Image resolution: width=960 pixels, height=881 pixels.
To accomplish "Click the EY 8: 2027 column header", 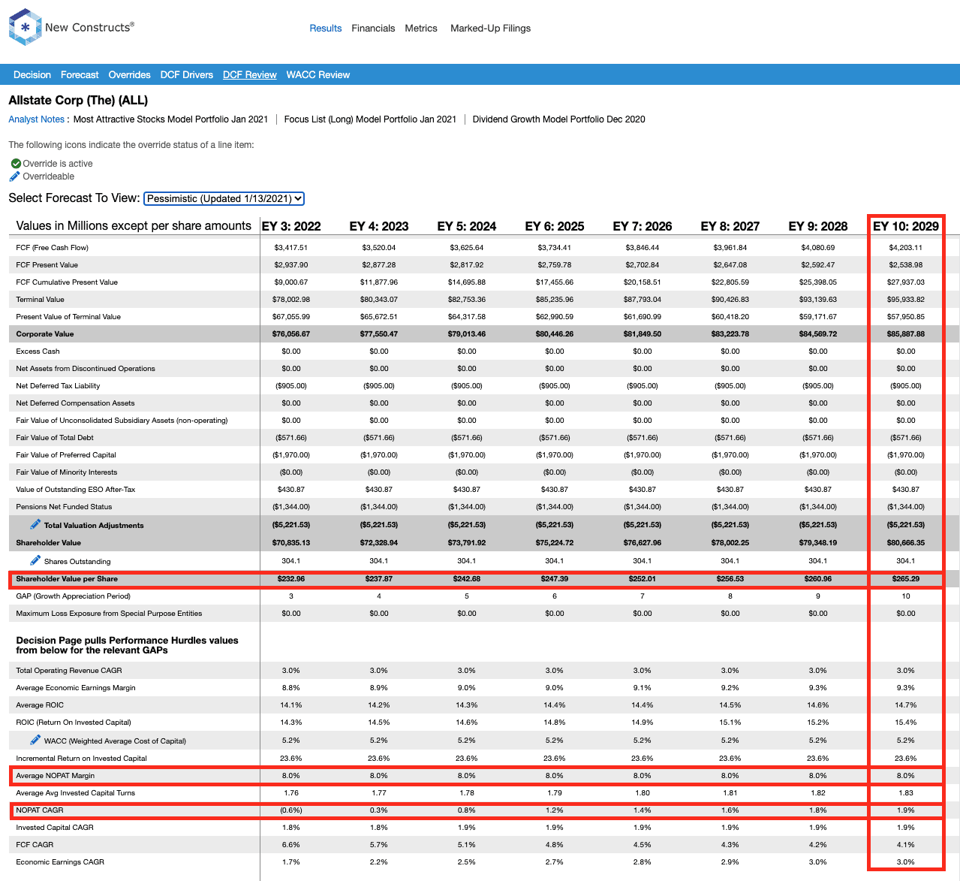I will coord(730,226).
